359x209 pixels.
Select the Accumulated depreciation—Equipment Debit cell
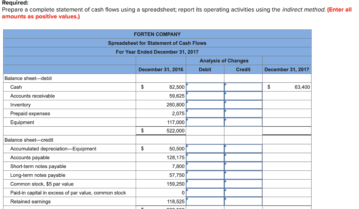[x=205, y=149]
